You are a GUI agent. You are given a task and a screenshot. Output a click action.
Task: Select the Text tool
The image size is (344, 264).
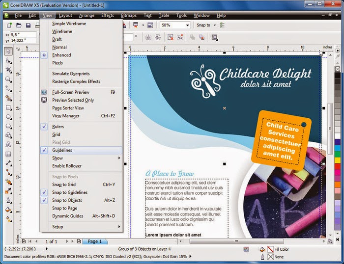pos(8,145)
